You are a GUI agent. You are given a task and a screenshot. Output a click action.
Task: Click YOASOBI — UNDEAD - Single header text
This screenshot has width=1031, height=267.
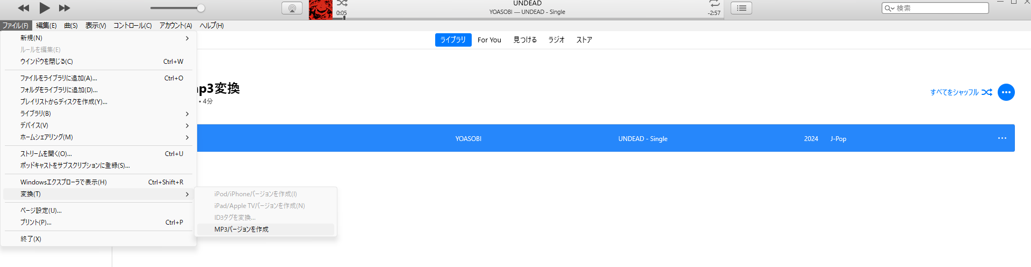pyautogui.click(x=527, y=12)
